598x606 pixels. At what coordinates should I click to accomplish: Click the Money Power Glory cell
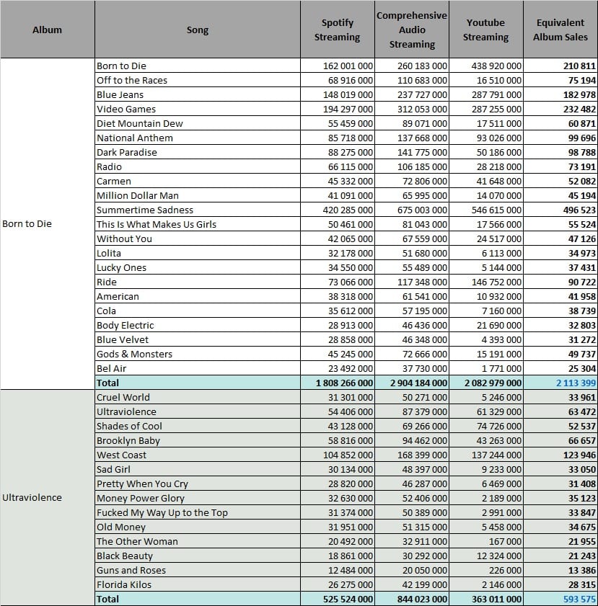197,498
